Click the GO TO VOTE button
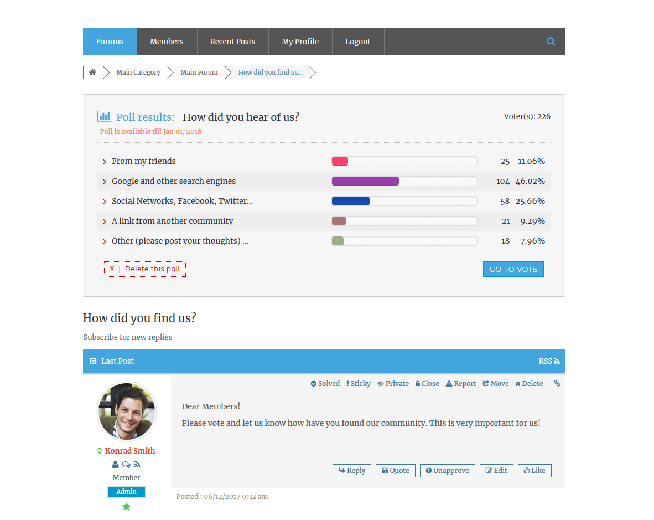Image resolution: width=654 pixels, height=520 pixels. tap(513, 269)
